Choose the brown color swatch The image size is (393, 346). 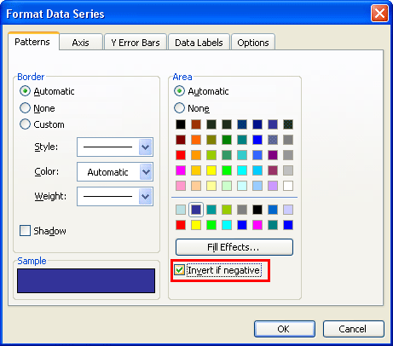196,124
